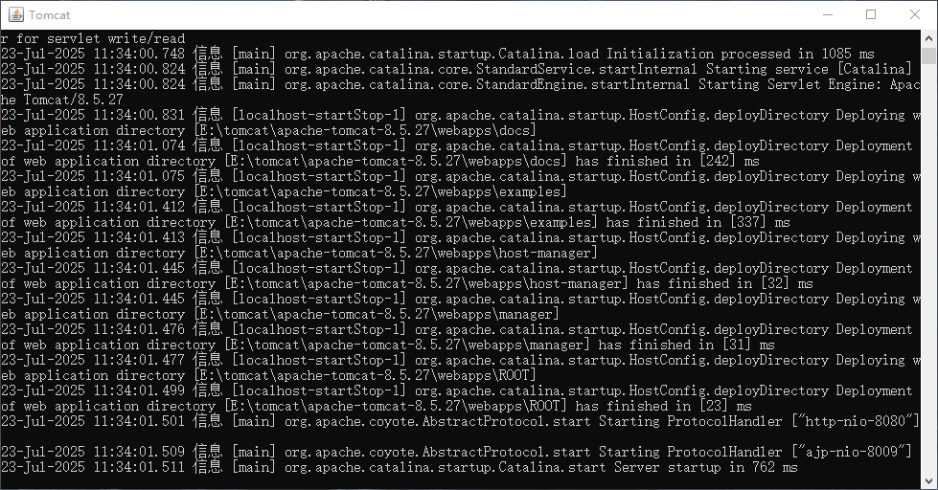The image size is (938, 490).
Task: Click the "Tomcat/8.5.27" version text
Action: [73, 100]
